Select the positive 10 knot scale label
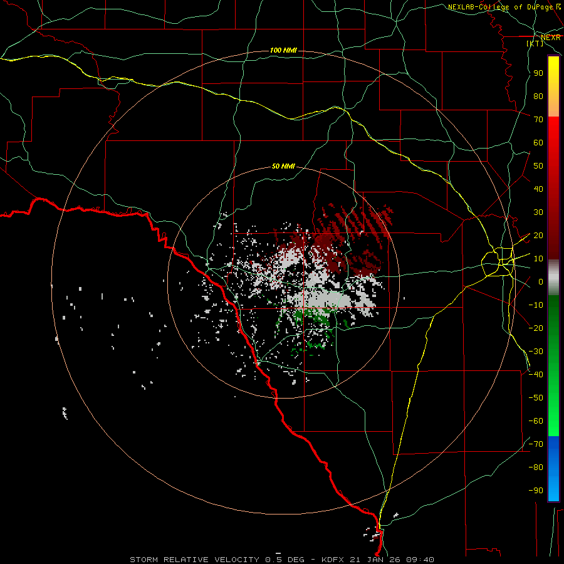The width and height of the screenshot is (564, 564). point(538,259)
